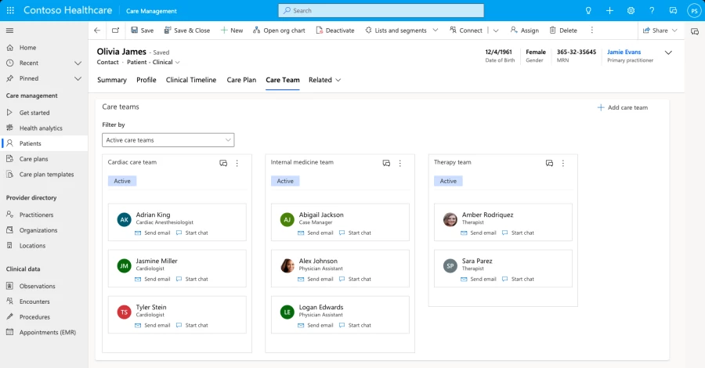Screen dimensions: 705x368
Task: Click the PS user avatar
Action: [694, 11]
